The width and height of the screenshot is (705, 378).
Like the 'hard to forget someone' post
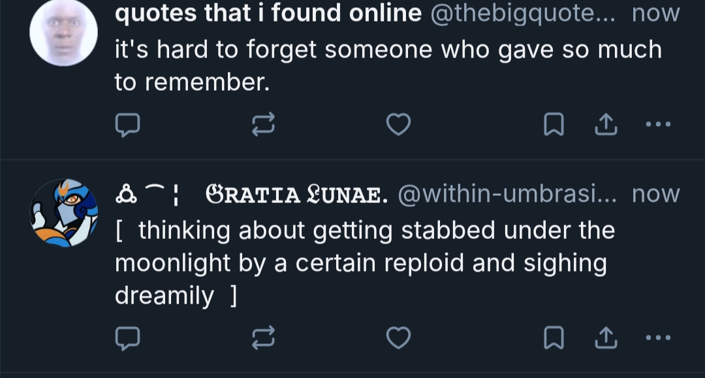(398, 124)
